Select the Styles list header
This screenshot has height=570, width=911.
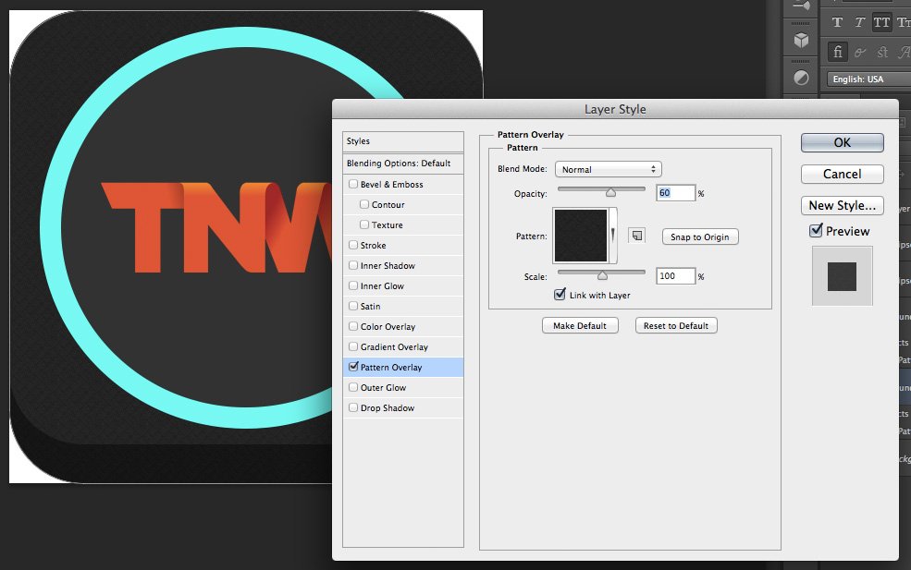403,141
